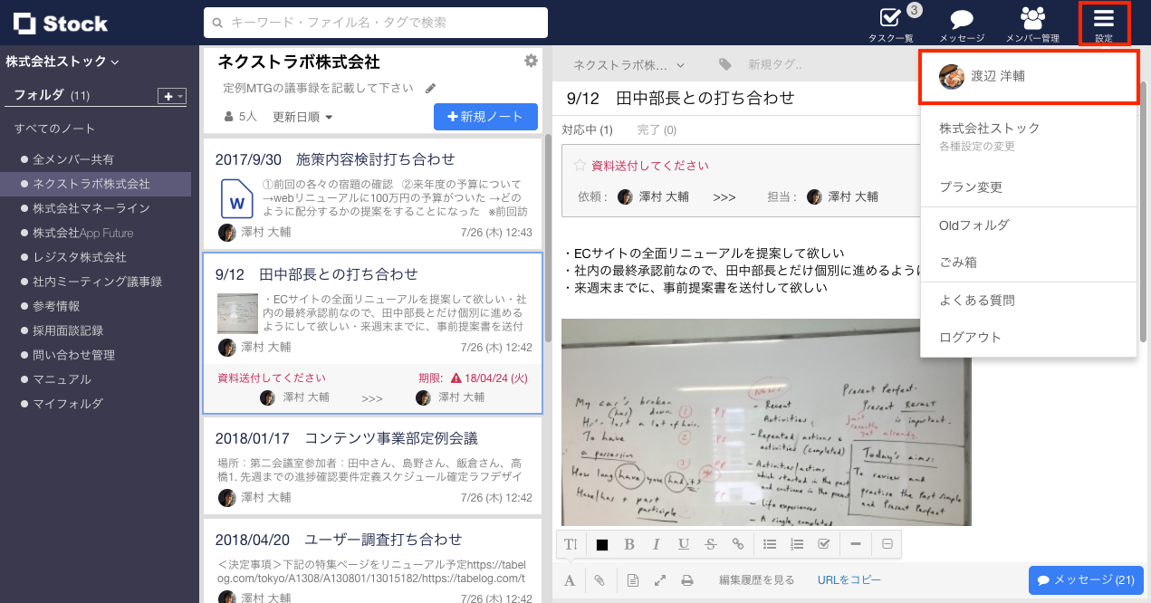Attach a file with the paperclip icon
This screenshot has height=603, width=1151.
pos(599,579)
